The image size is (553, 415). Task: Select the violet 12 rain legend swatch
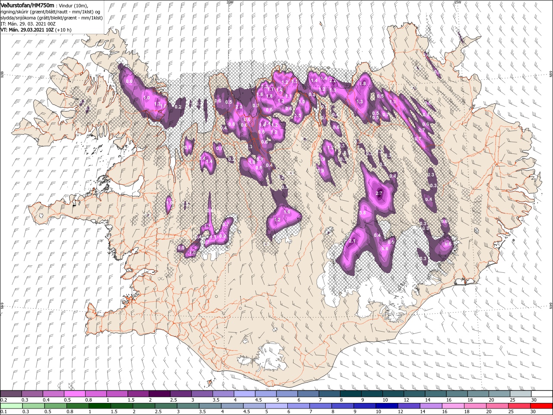click(409, 406)
